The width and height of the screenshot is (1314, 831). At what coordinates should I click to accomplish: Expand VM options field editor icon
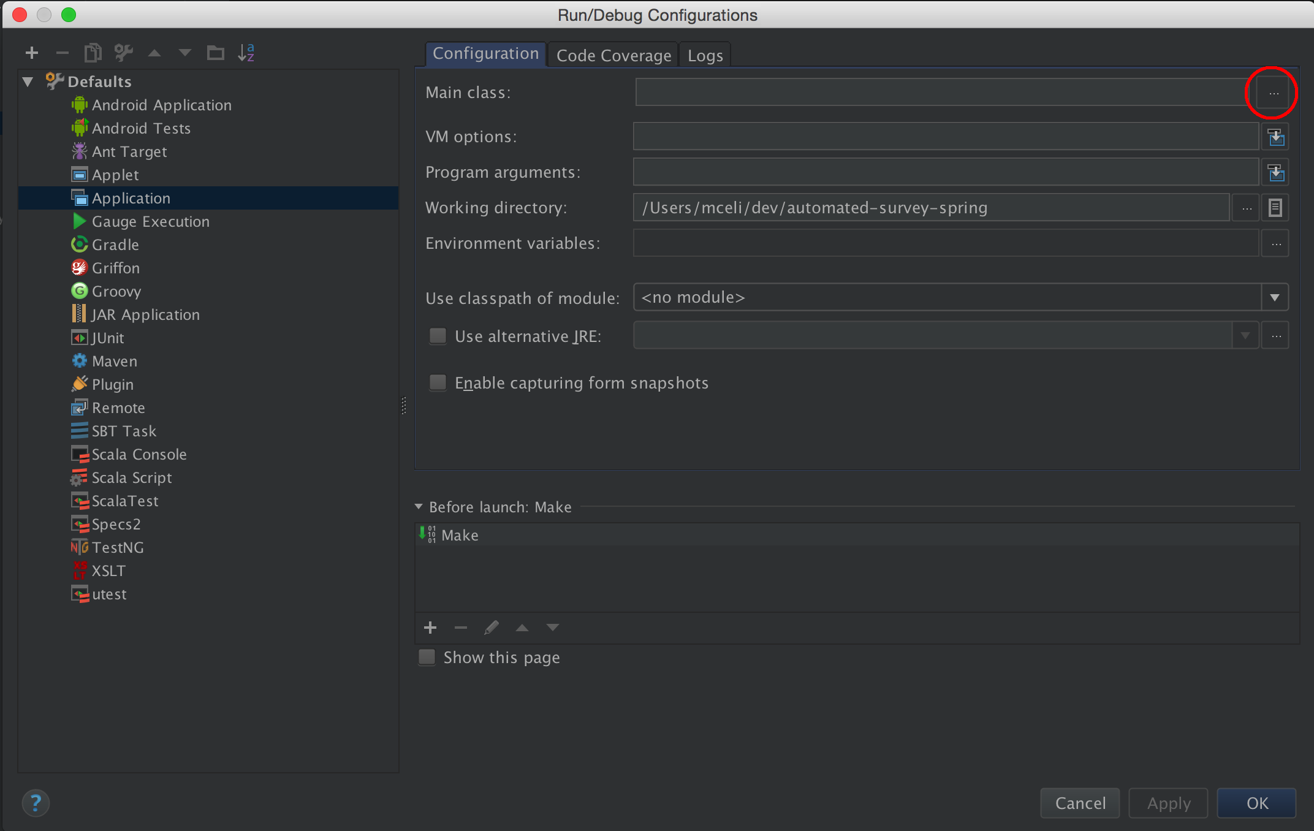1275,137
